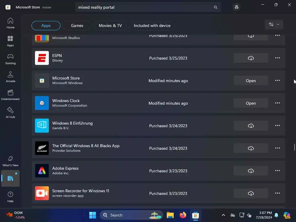Image resolution: width=296 pixels, height=222 pixels.
Task: Open the user profile account icon
Action: [236, 7]
